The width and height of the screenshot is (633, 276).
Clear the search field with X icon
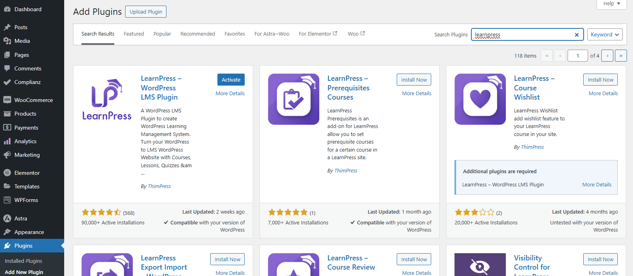coord(576,35)
